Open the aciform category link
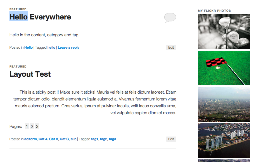This screenshot has width=258, height=162. (x=31, y=139)
